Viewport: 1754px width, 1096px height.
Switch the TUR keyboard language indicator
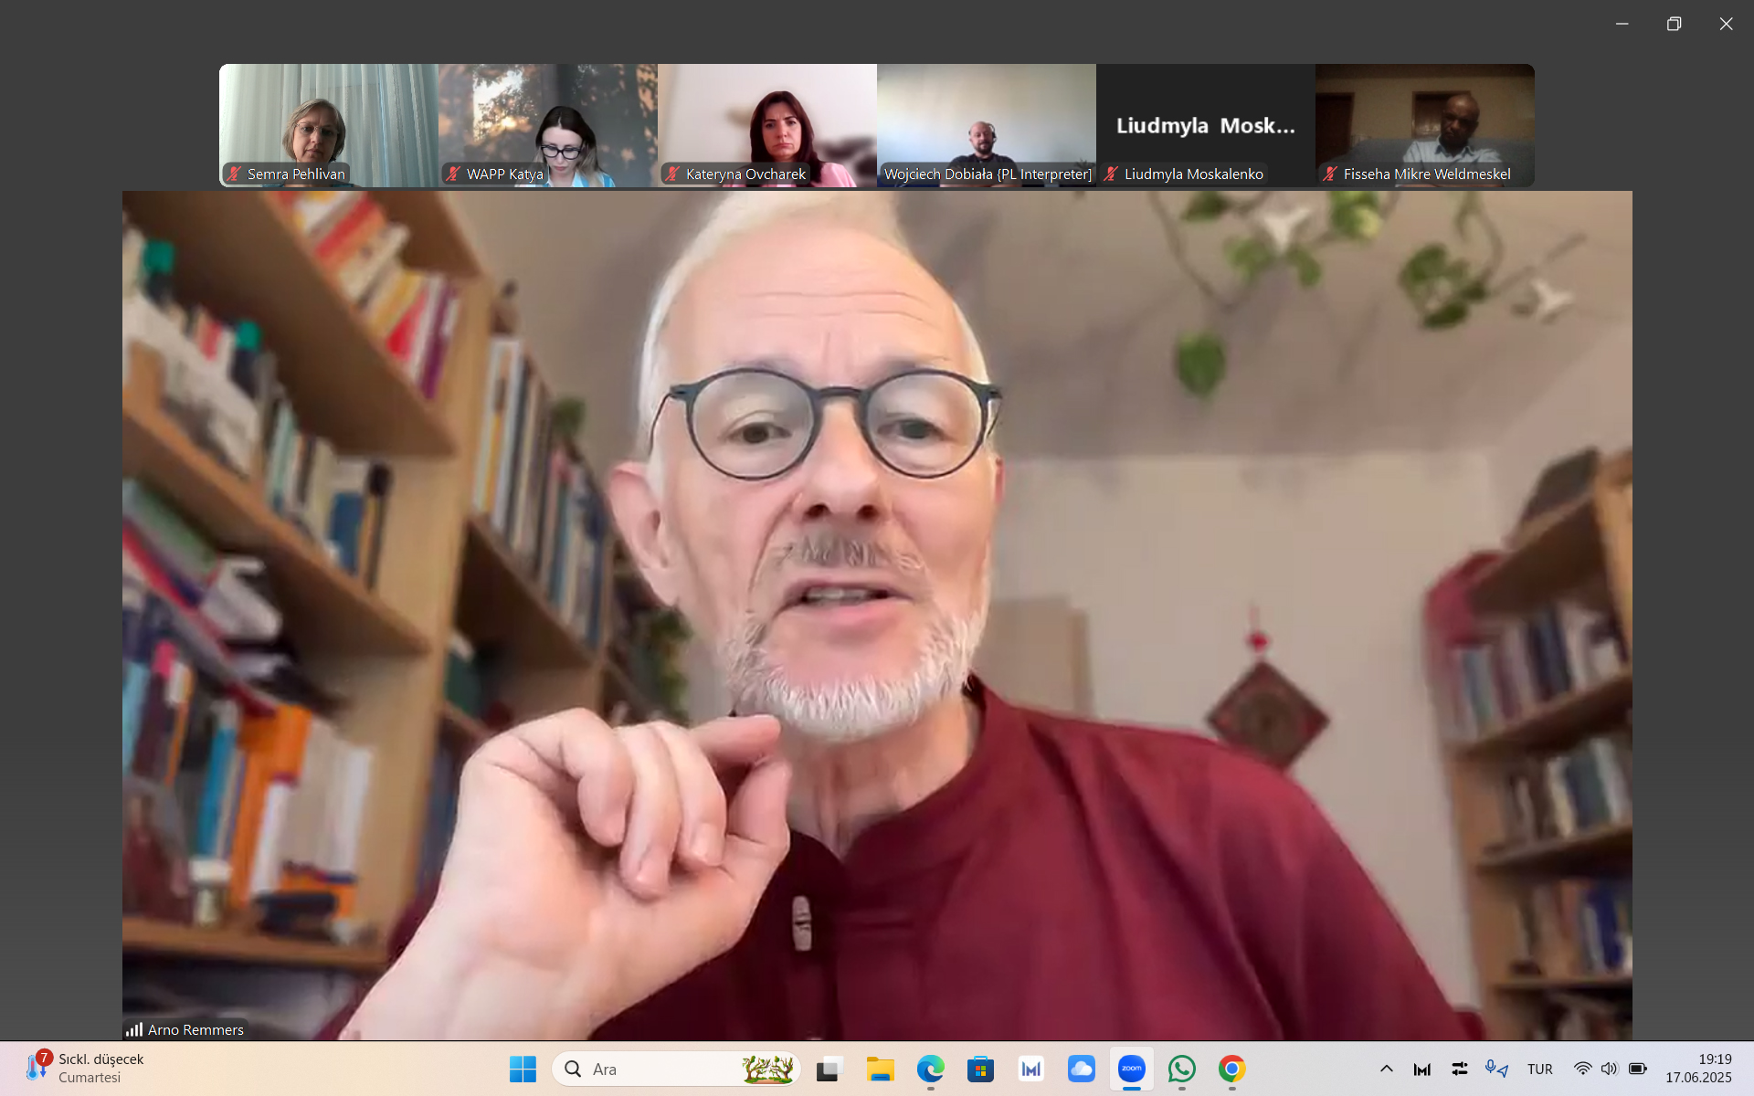pos(1539,1069)
